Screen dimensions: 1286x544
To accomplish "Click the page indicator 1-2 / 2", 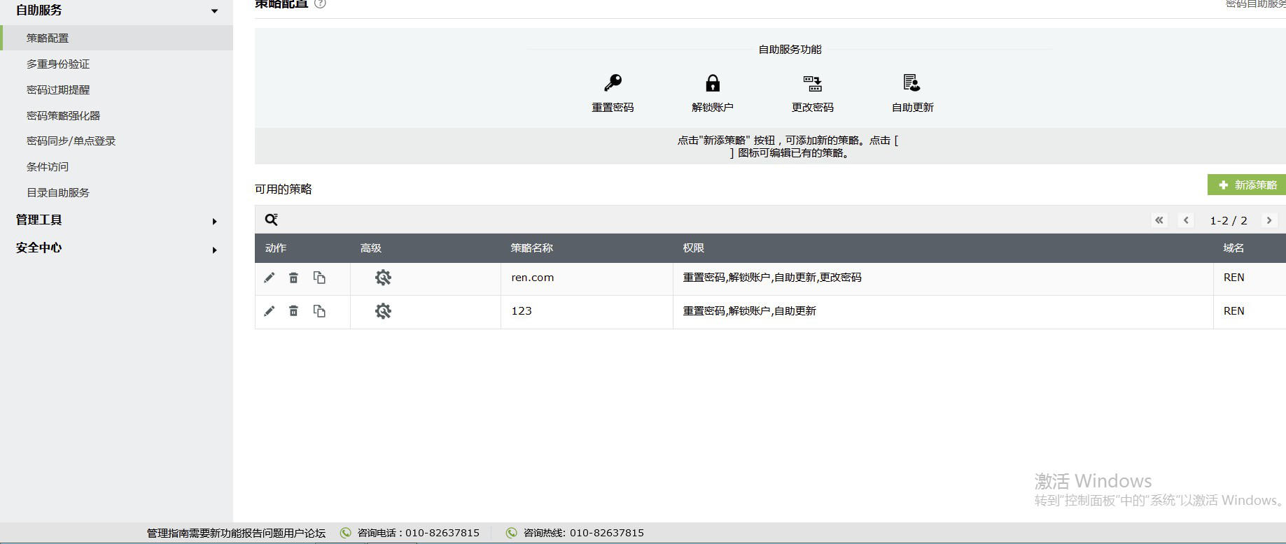I will pos(1229,220).
